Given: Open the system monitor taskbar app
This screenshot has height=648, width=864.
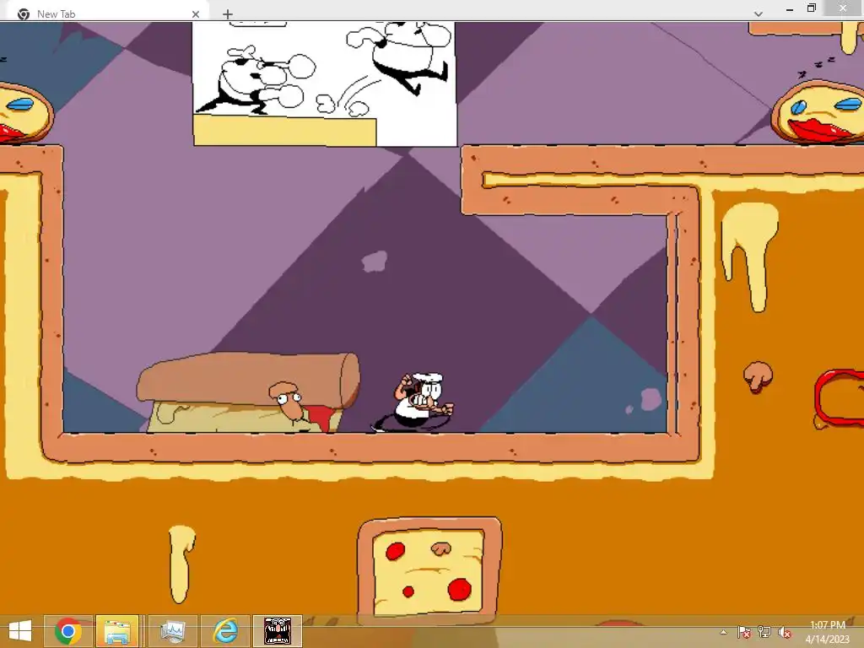Looking at the screenshot, I should pos(172,631).
